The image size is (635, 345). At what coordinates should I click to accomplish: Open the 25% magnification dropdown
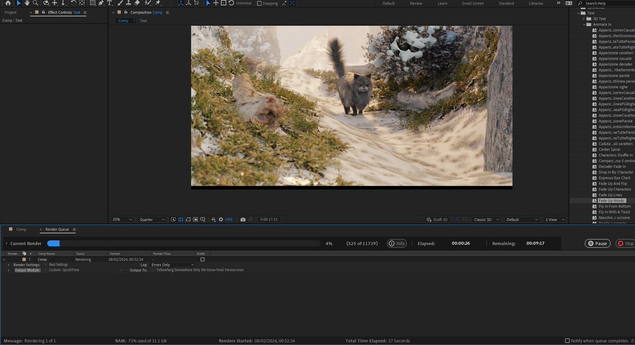click(x=122, y=219)
